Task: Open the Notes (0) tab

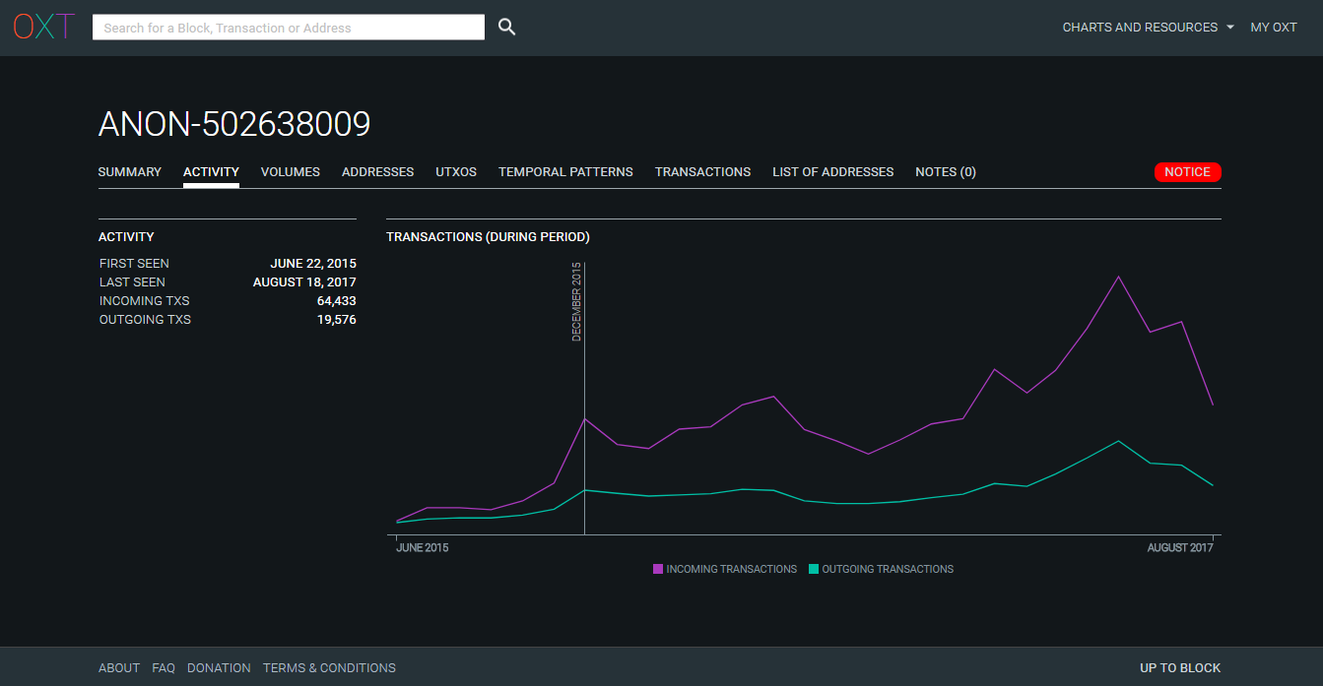Action: pyautogui.click(x=945, y=172)
